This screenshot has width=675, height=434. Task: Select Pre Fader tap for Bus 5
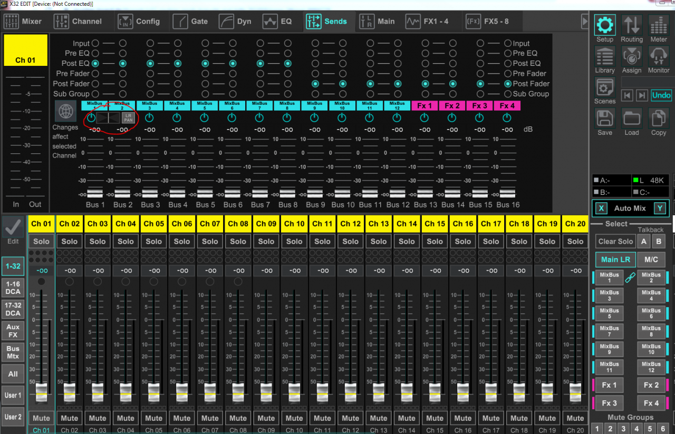pos(205,74)
